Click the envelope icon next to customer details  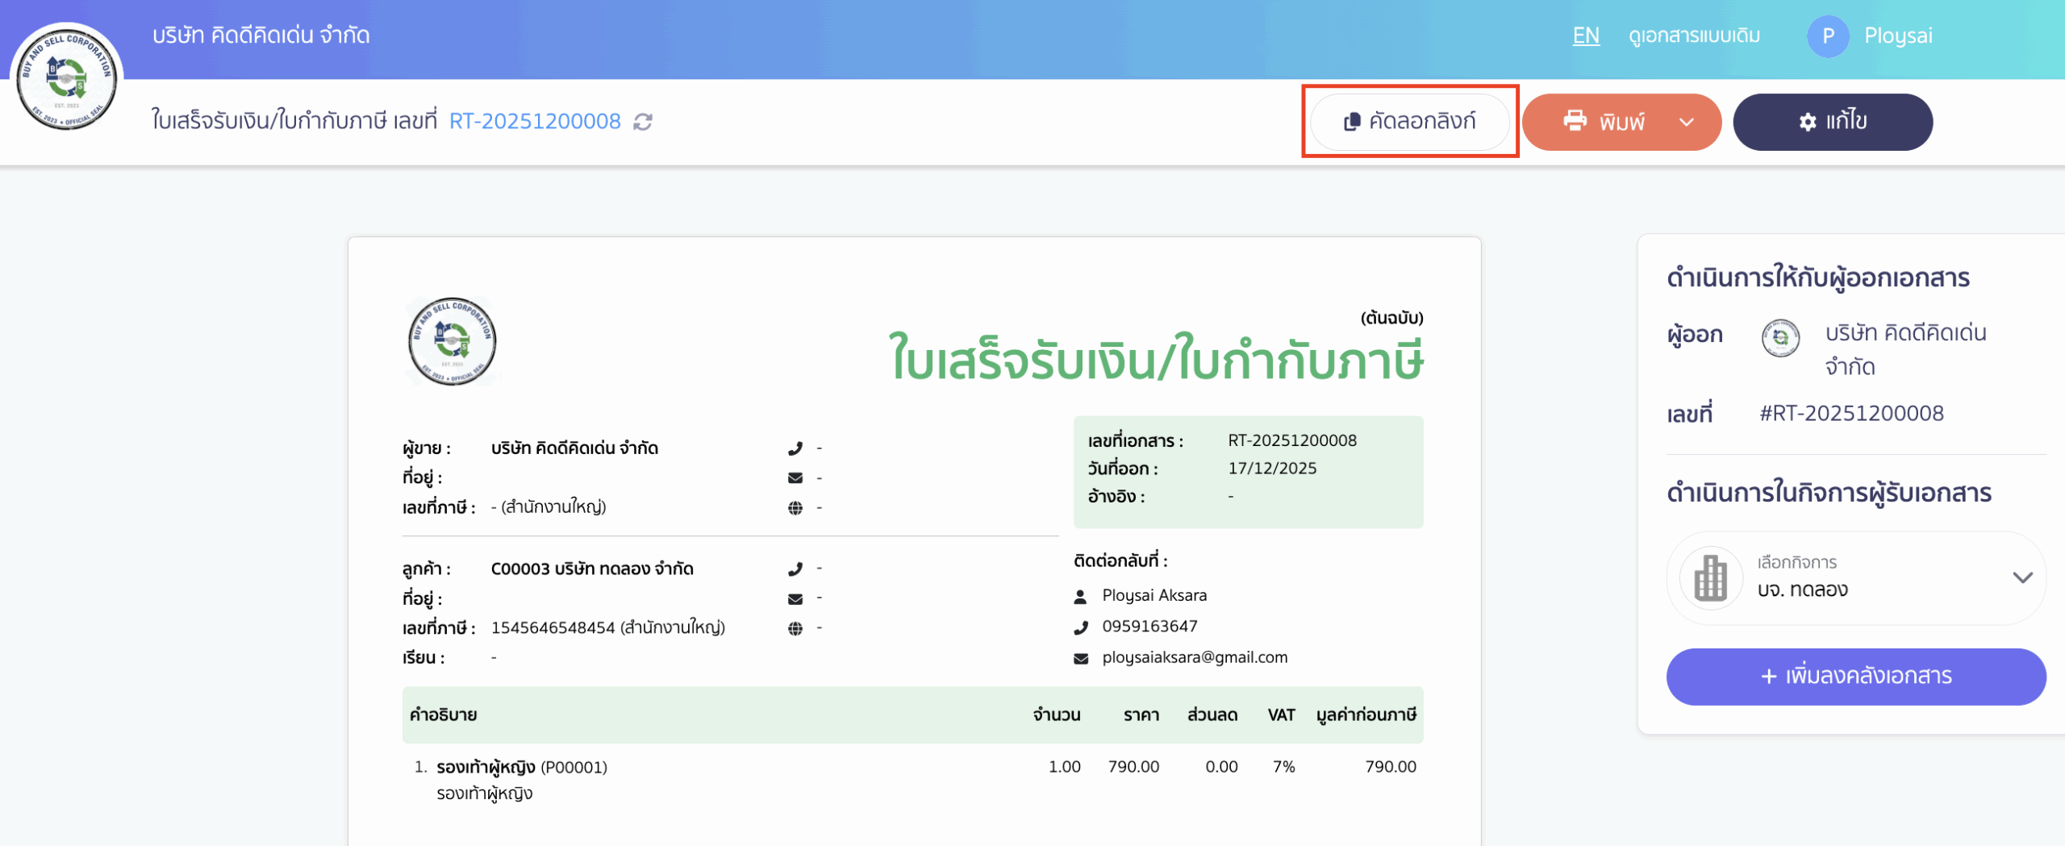[x=797, y=598]
